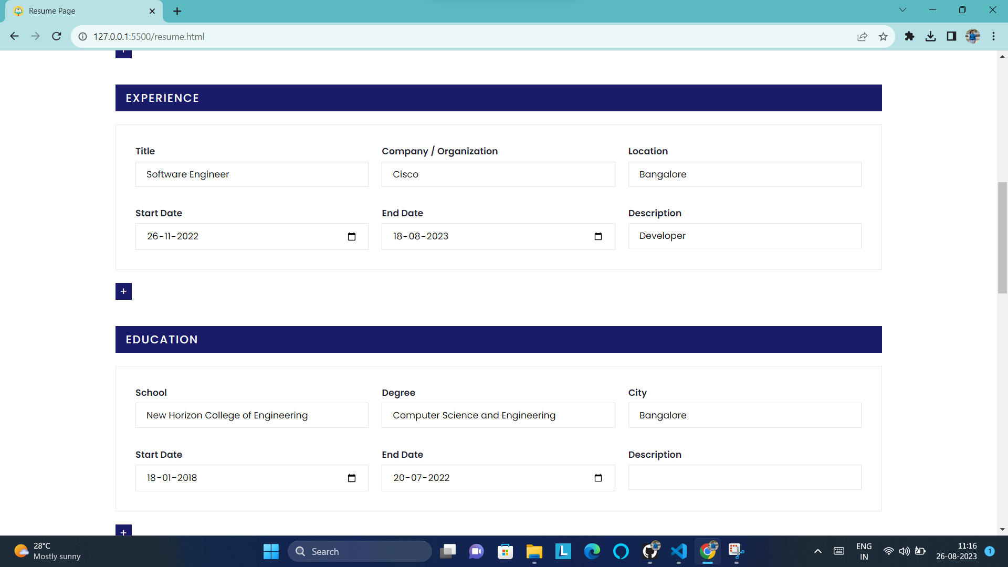Screen dimensions: 1008x567
Task: Click the Windows Start button
Action: pos(270,551)
